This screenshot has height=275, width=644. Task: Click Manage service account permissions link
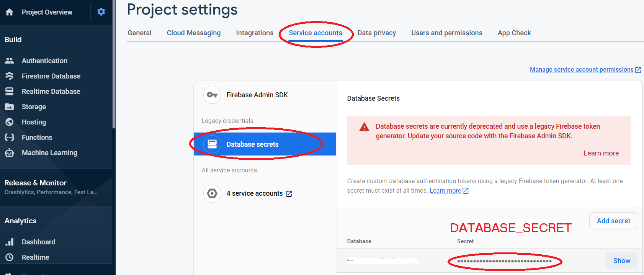tap(582, 70)
